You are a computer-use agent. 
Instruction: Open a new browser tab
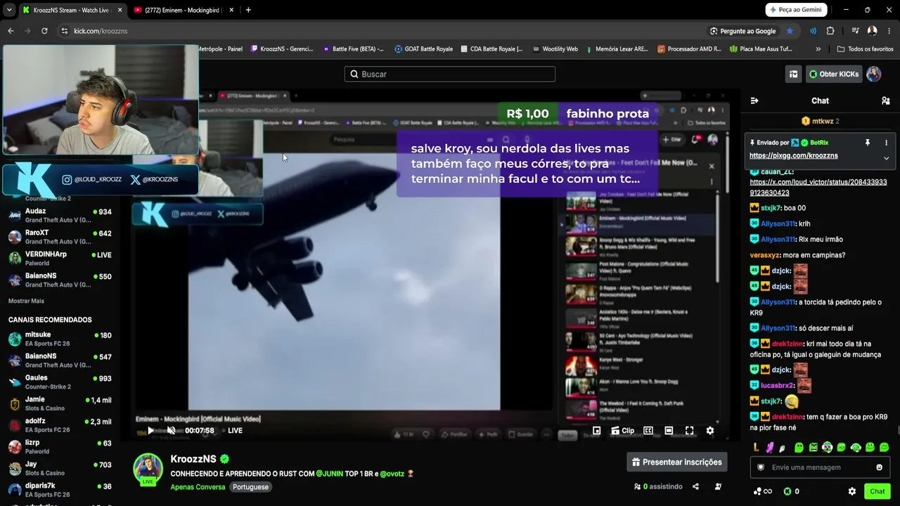248,10
